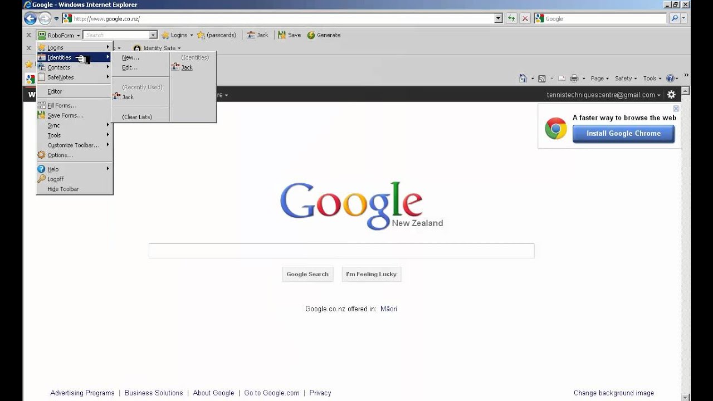Image resolution: width=713 pixels, height=401 pixels.
Task: Click the Install Google Chrome button
Action: [623, 134]
